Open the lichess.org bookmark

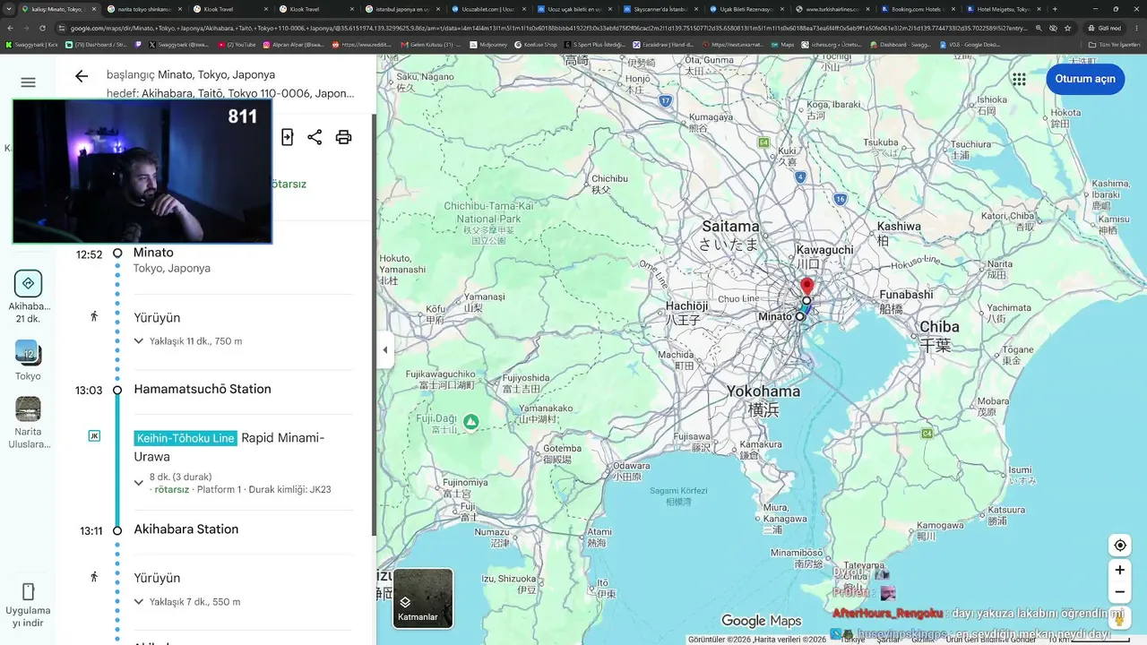tap(832, 44)
